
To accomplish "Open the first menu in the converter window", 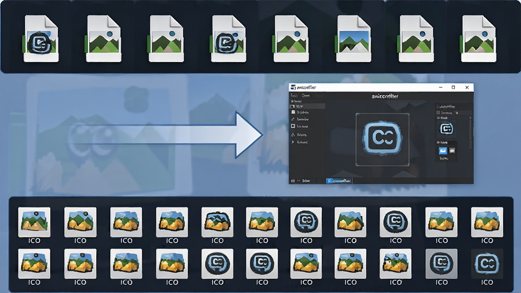I will 294,96.
